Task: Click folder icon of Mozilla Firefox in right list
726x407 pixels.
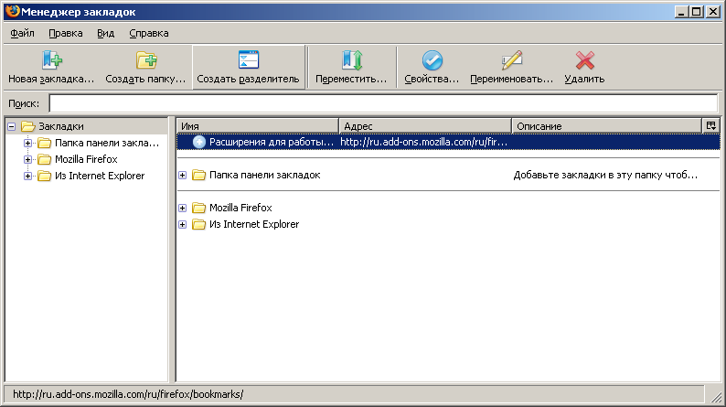Action: [198, 208]
